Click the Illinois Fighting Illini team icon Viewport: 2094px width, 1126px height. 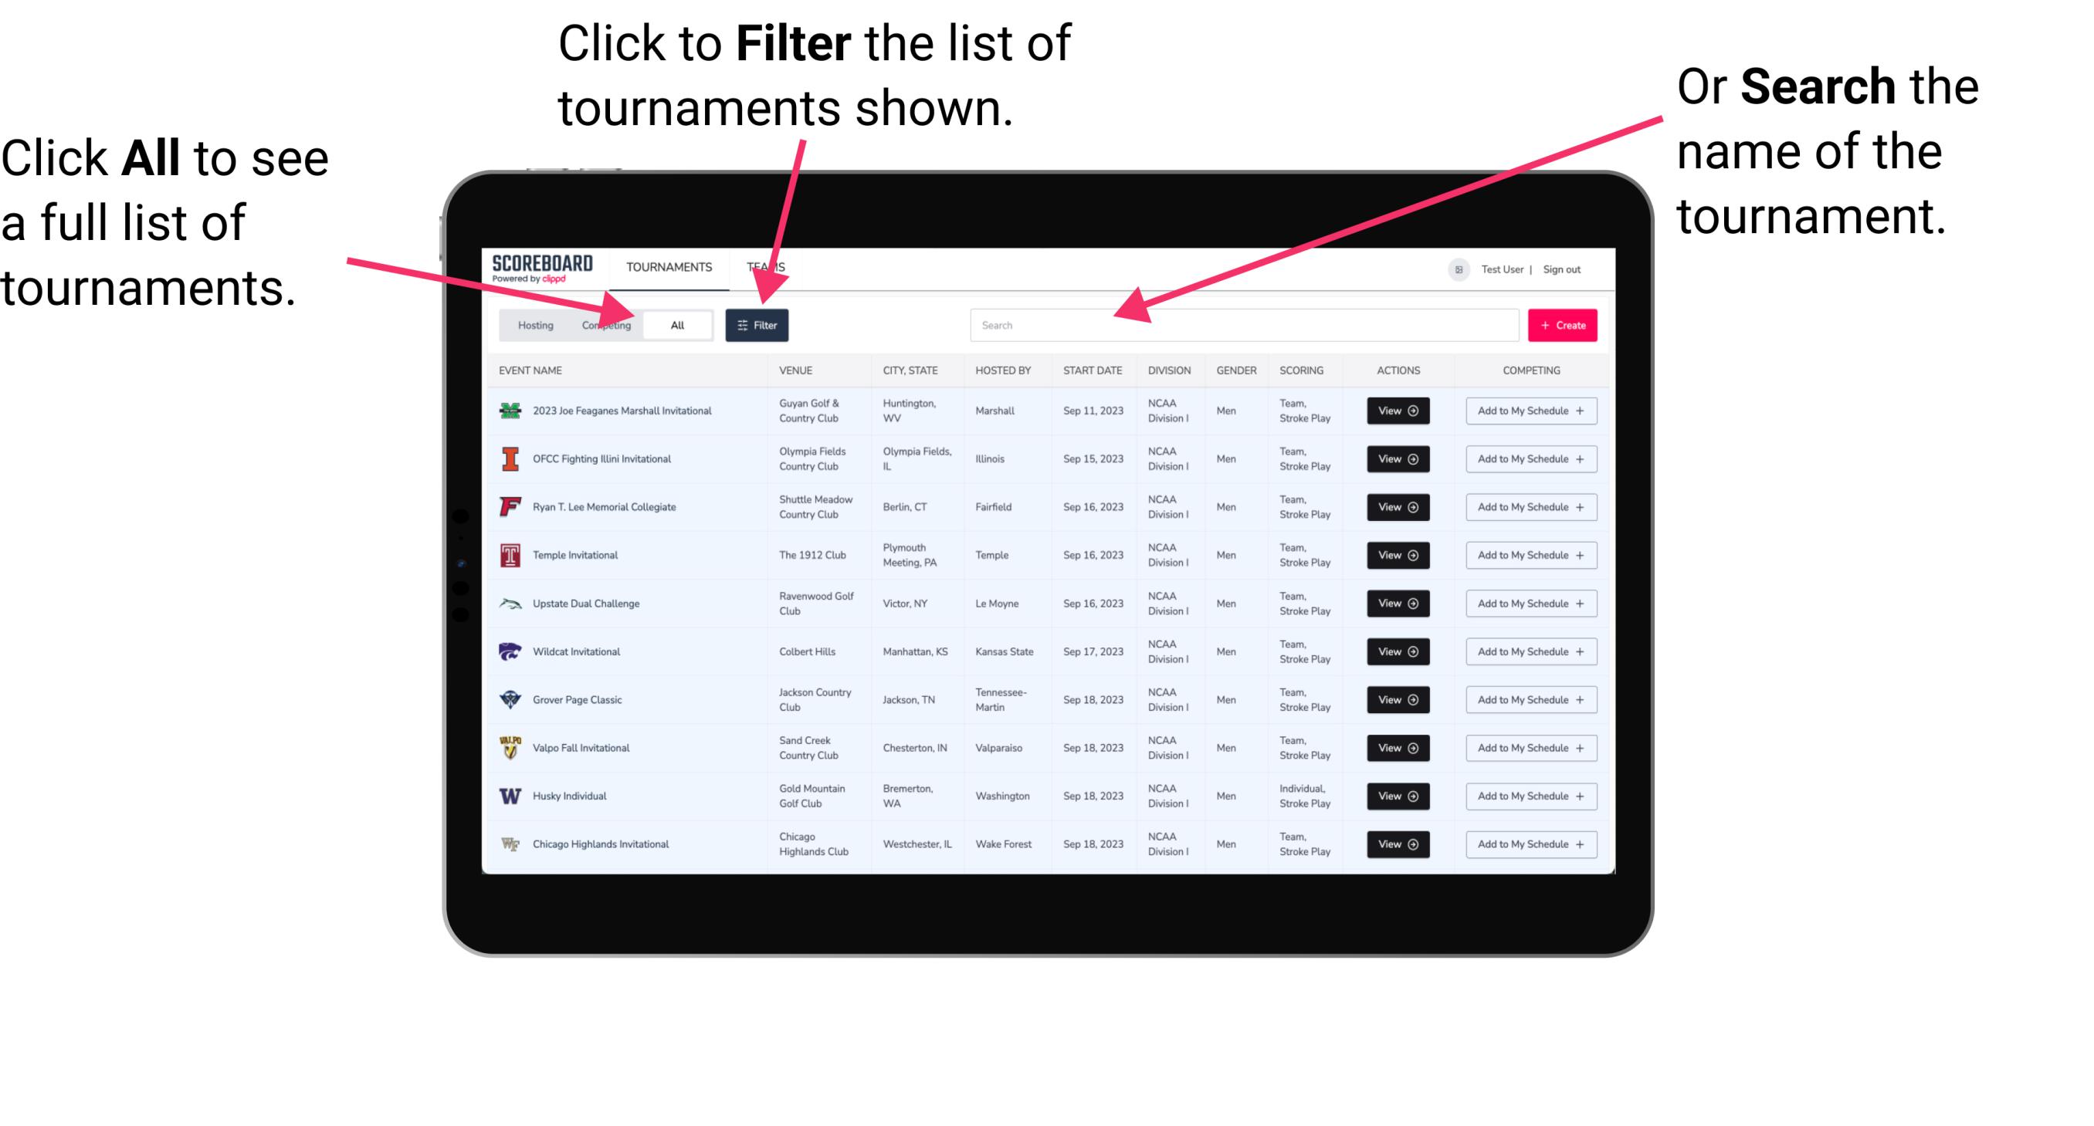(509, 459)
